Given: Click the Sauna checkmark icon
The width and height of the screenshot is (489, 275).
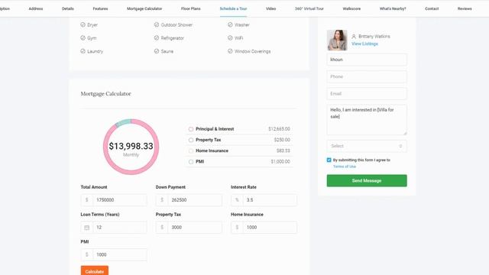Looking at the screenshot, I should [156, 51].
